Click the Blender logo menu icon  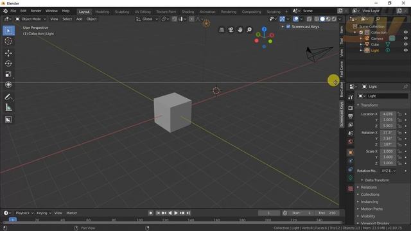click(x=5, y=11)
